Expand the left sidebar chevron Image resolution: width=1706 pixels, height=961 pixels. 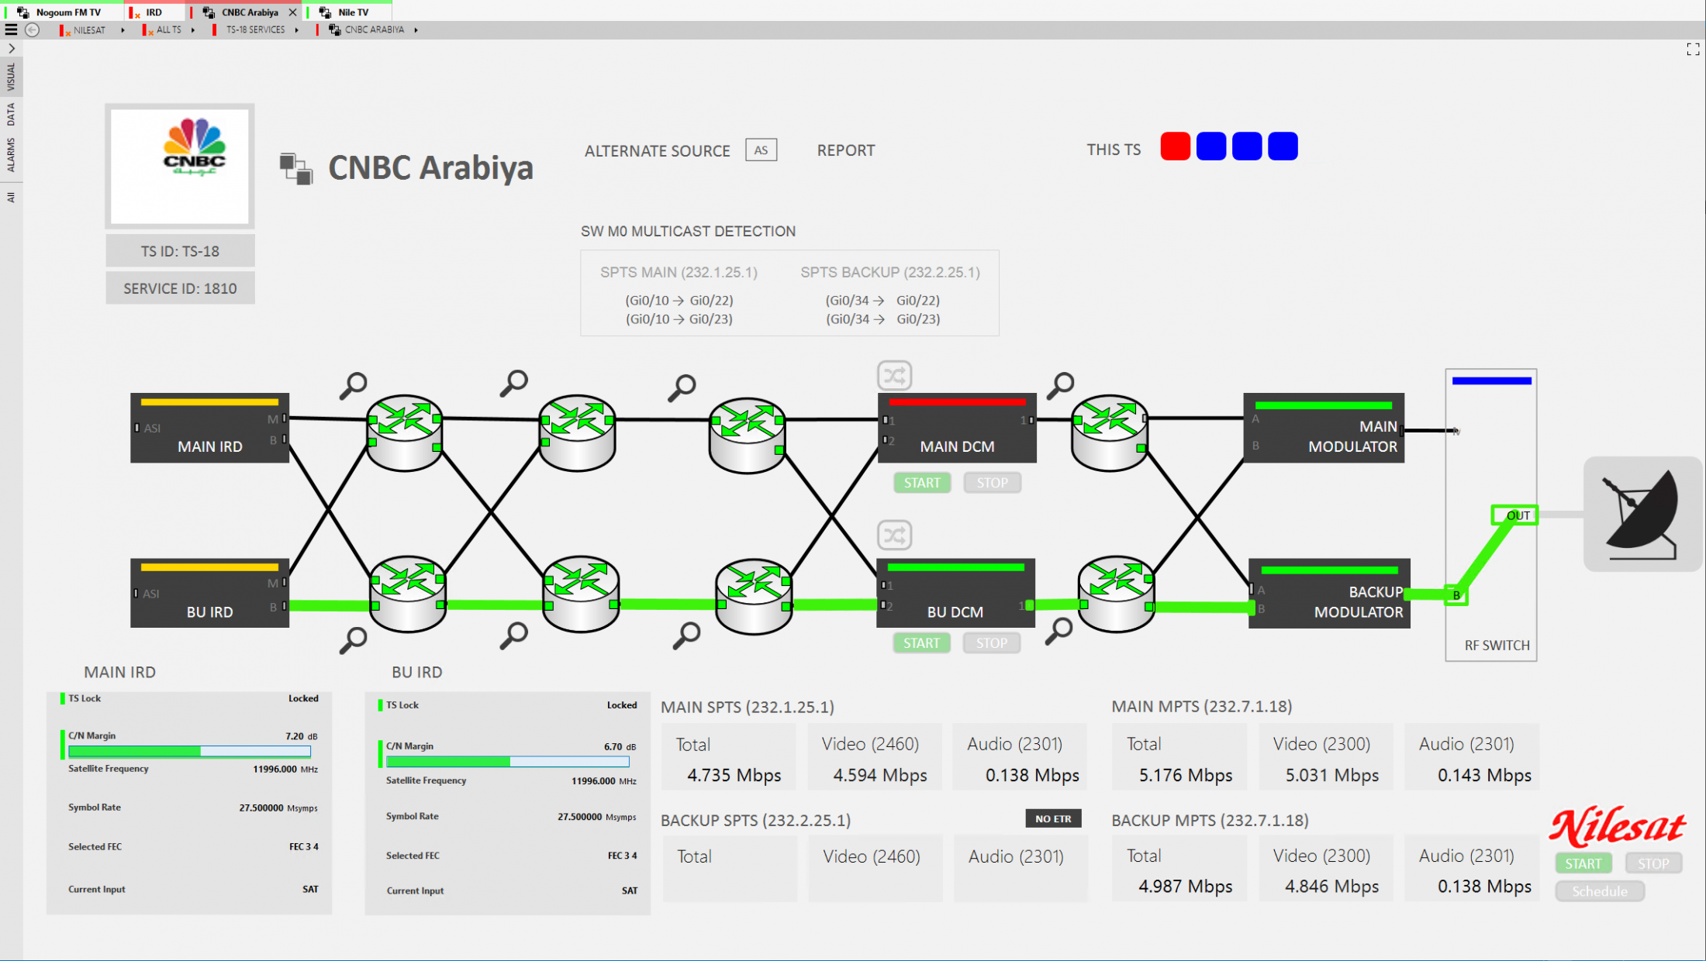[12, 48]
